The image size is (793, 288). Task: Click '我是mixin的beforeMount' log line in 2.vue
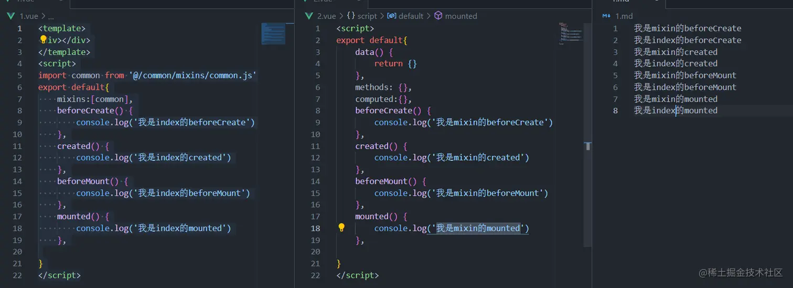coord(461,193)
